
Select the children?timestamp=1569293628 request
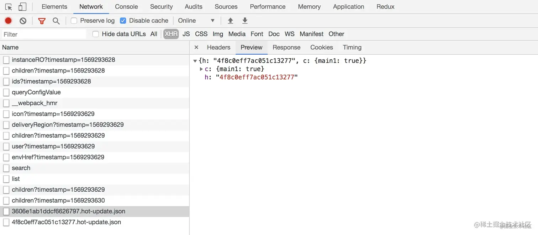[x=94, y=71]
